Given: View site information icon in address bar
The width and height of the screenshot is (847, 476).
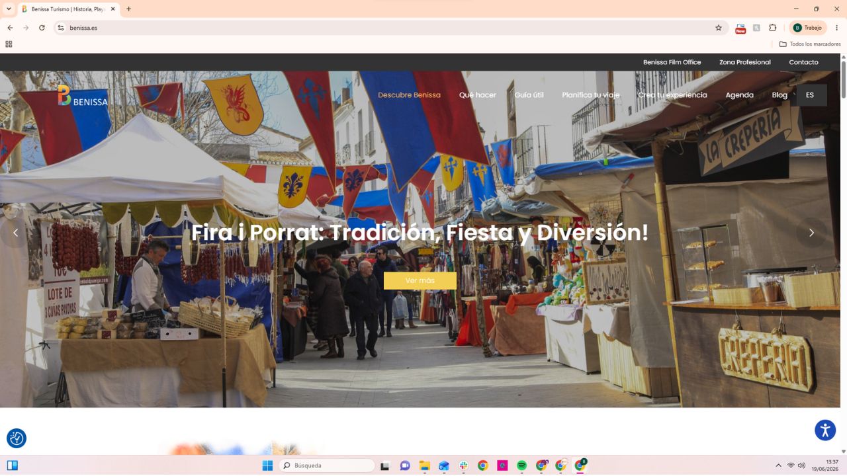Looking at the screenshot, I should tap(60, 28).
